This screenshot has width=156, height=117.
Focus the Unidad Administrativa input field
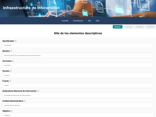[78, 105]
